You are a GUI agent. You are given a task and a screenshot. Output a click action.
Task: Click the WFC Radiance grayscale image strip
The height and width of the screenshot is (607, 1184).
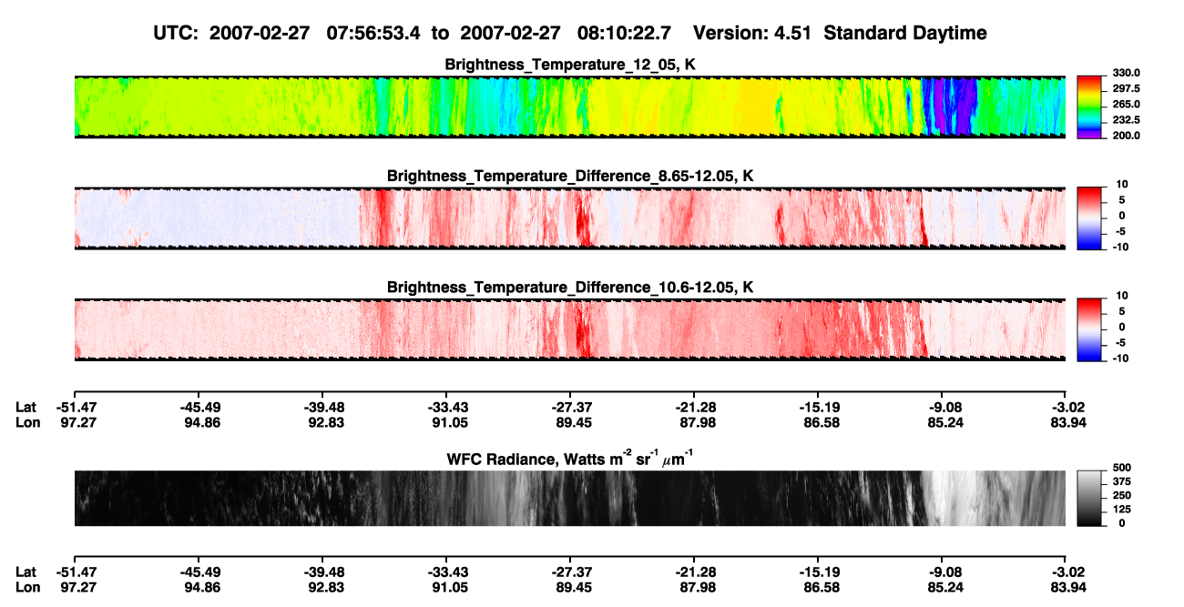click(x=569, y=498)
